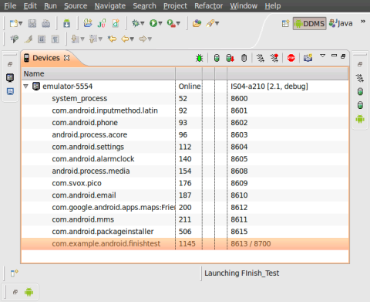370x302 pixels.
Task: Open the Android SDK and AVD Manager icon
Action: pyautogui.click(x=67, y=23)
